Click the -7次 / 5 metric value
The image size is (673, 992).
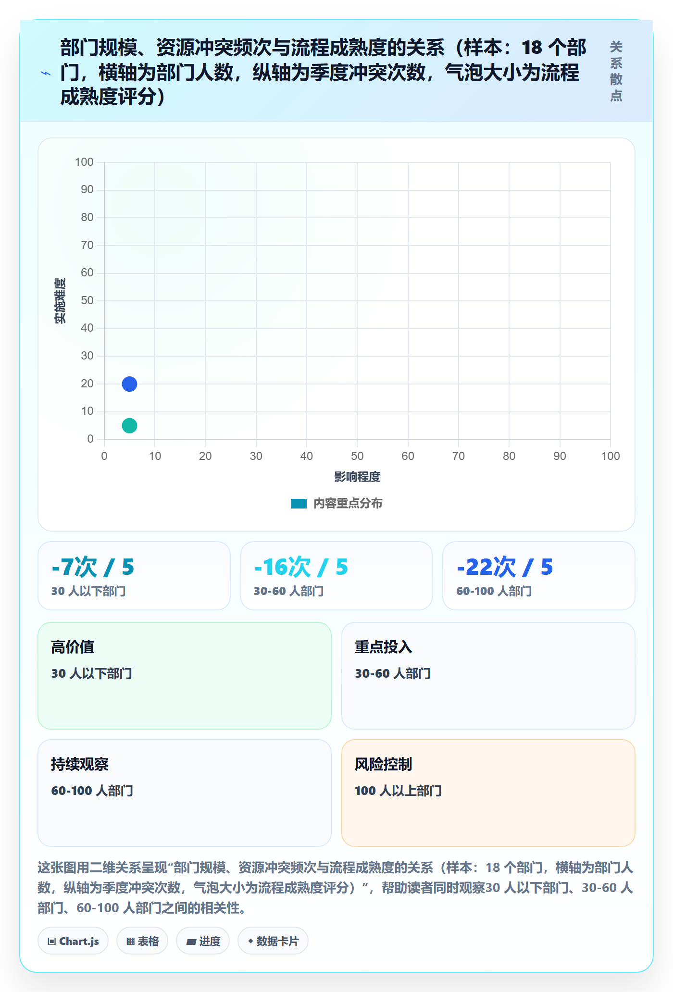point(93,567)
